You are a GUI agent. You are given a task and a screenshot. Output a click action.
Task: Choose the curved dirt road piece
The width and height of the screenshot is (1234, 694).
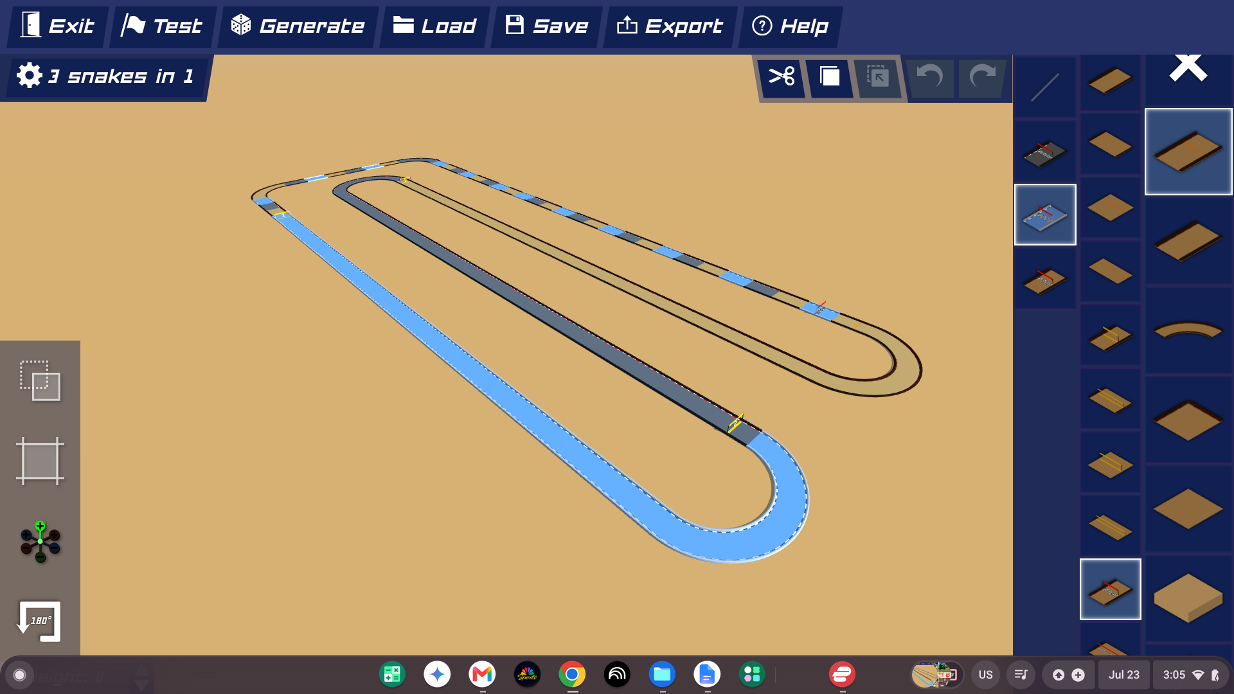click(1188, 331)
